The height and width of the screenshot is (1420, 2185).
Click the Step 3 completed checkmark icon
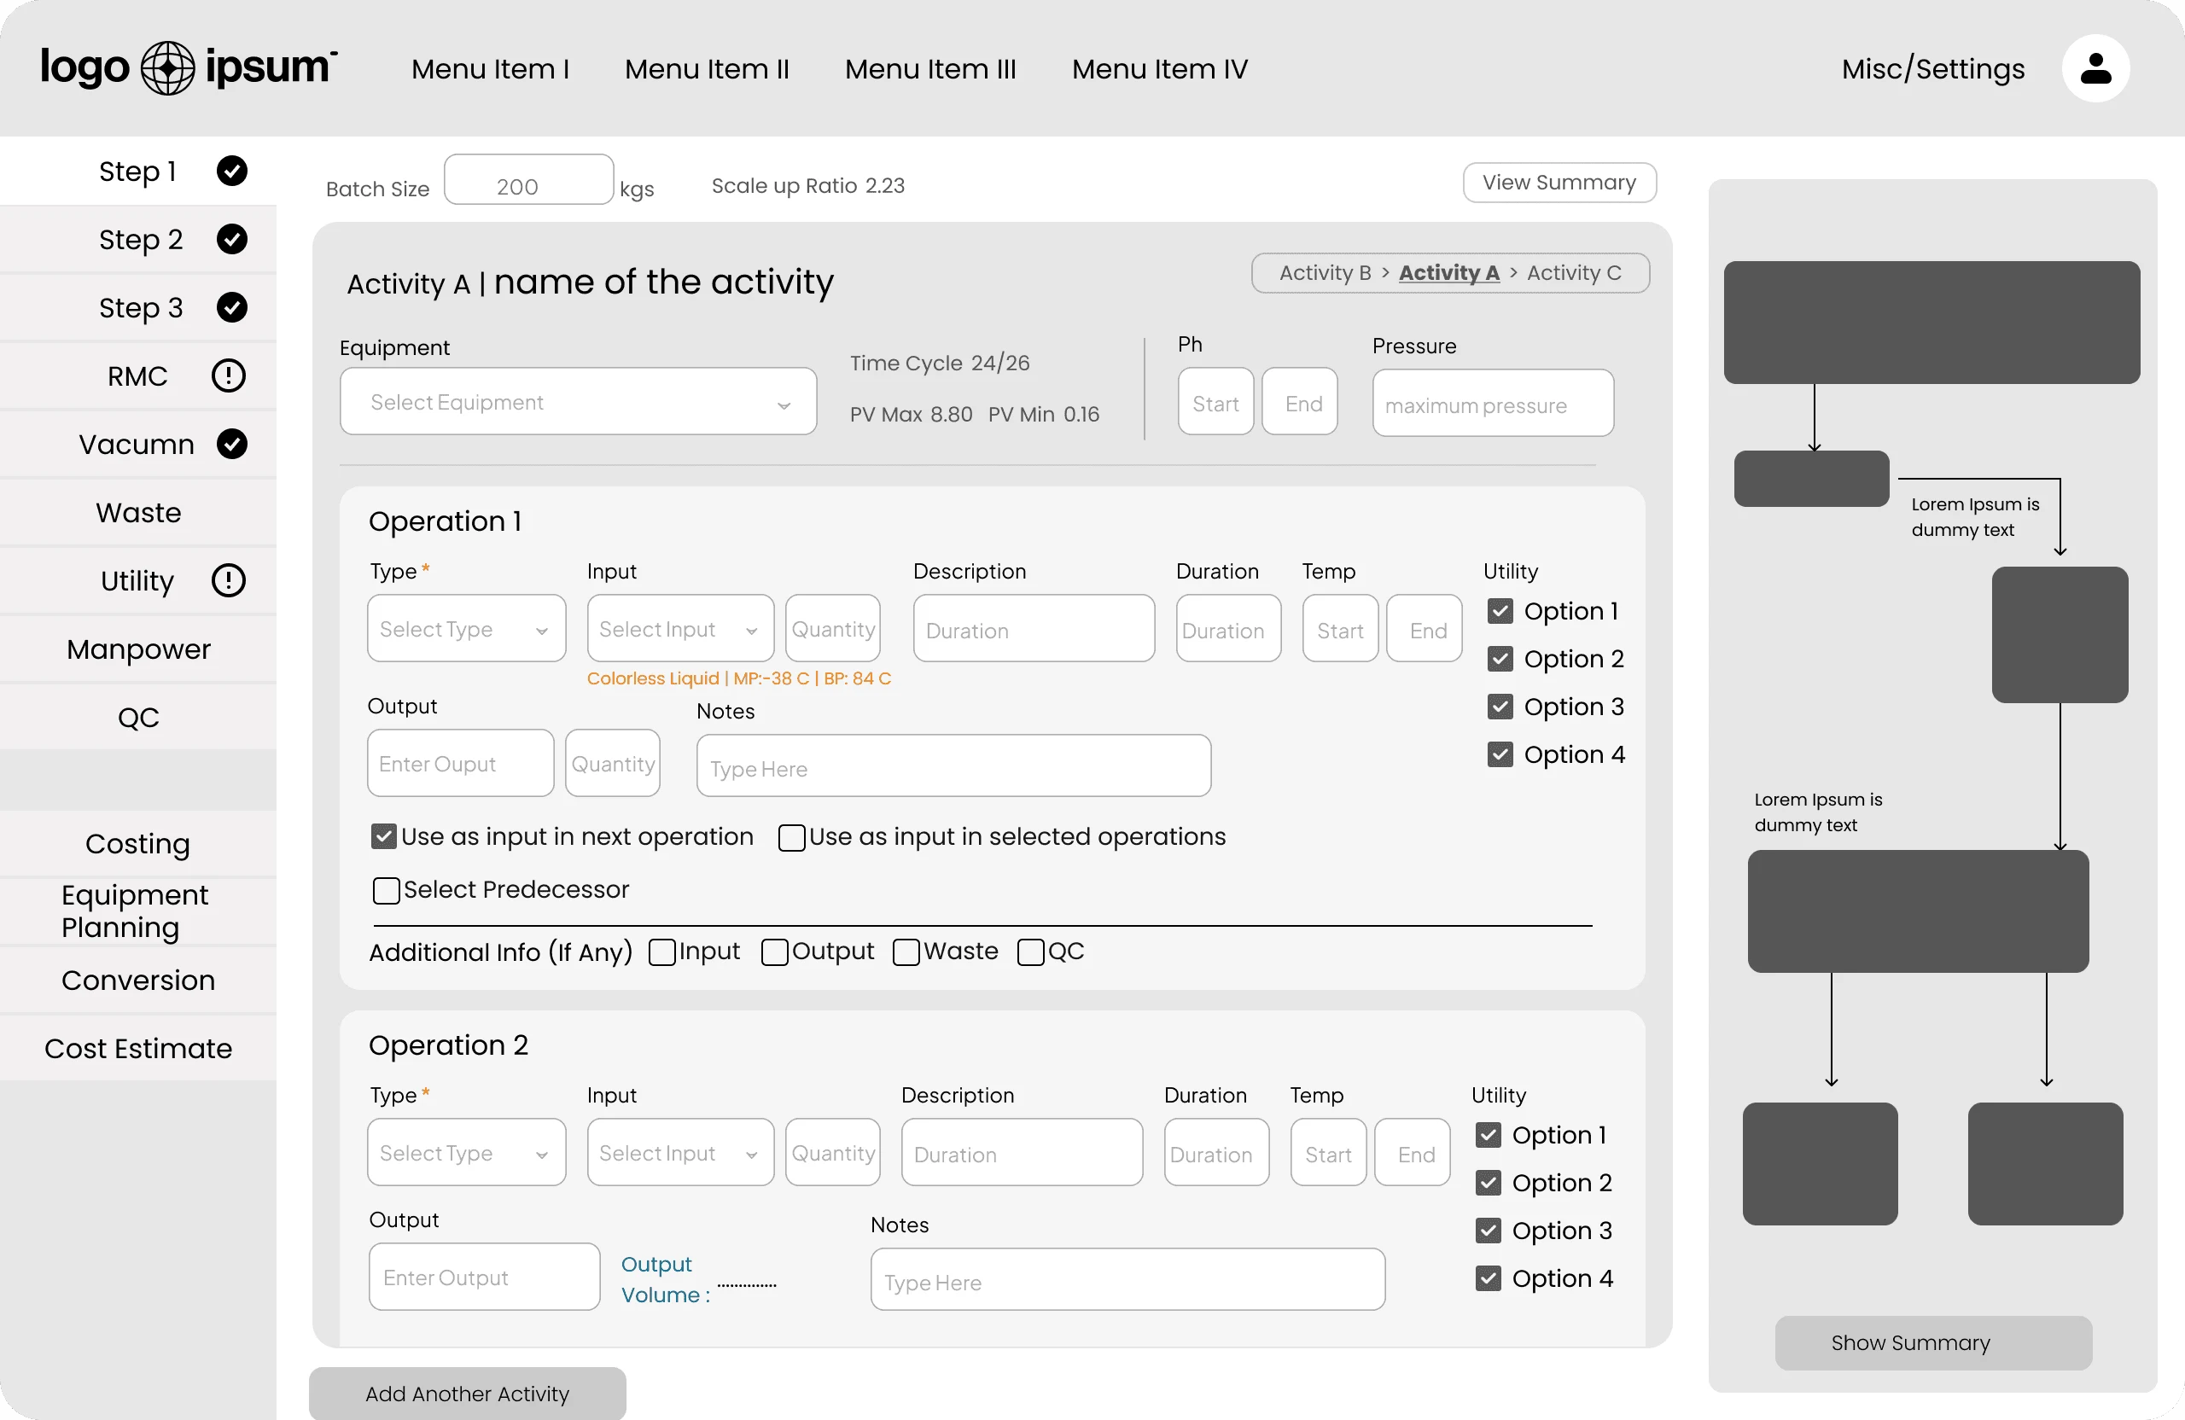click(231, 307)
